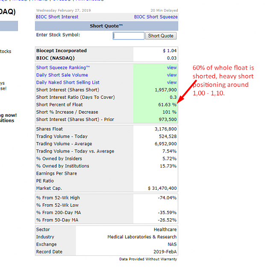Click view next to Daily Short Sale Volume

172,75
